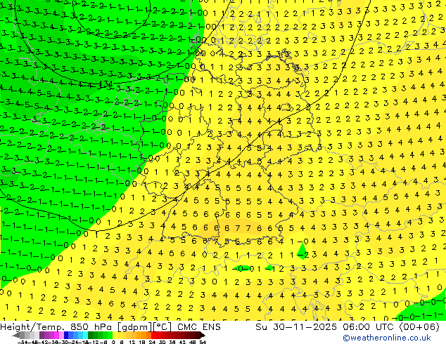Screen dimensions: 446x344
Task: Click the 'Height/Temp. 850 hPa' map title
Action: coord(56,327)
